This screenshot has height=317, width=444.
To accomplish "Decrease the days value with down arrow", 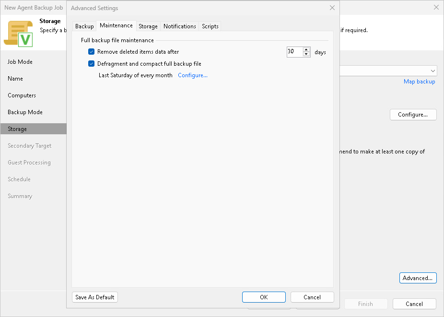I will point(306,54).
